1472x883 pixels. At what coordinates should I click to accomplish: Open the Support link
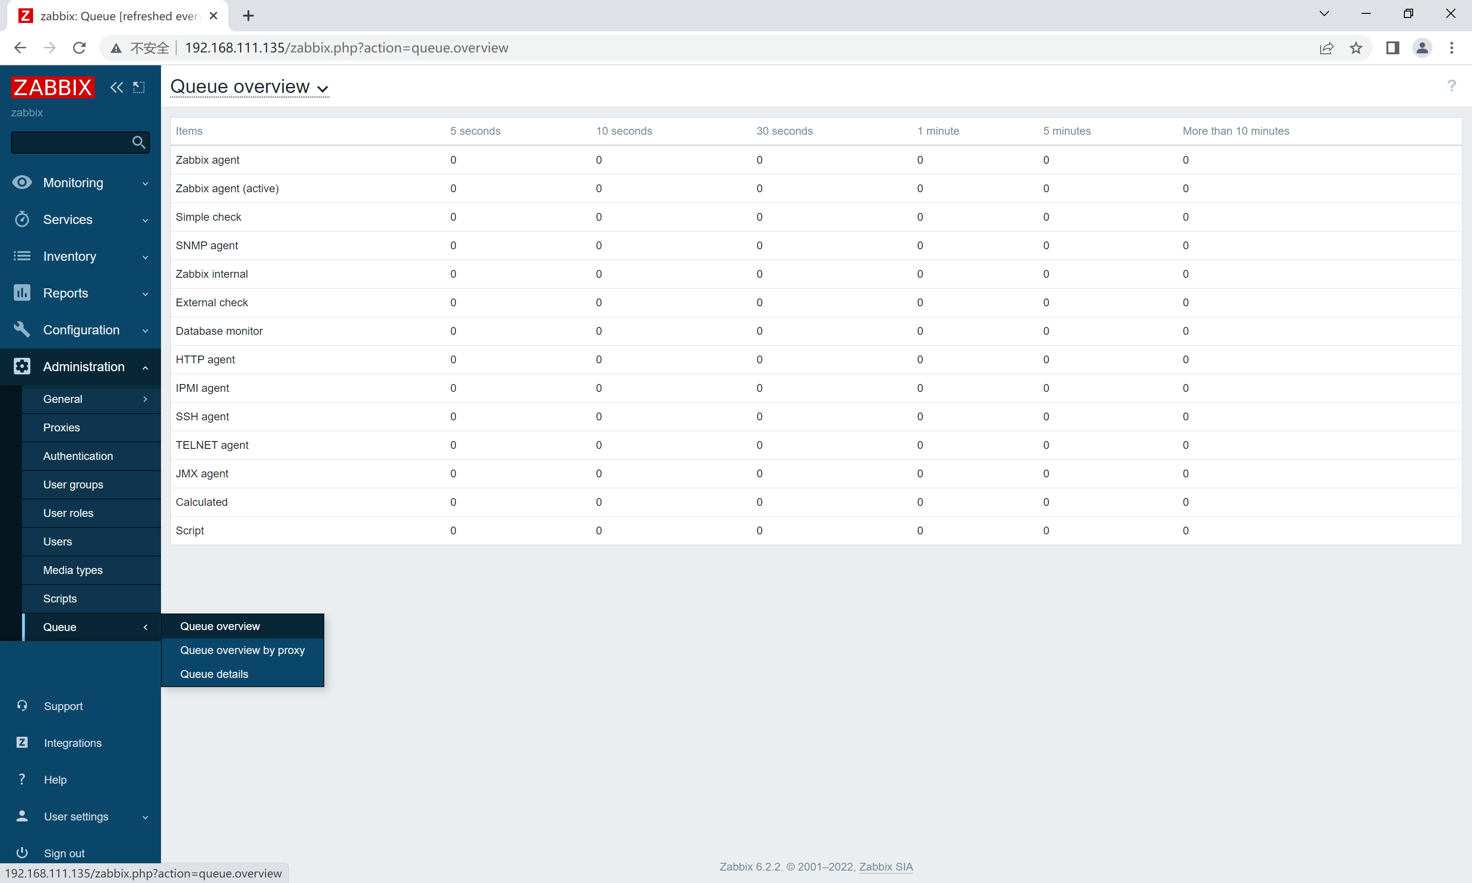click(x=63, y=706)
